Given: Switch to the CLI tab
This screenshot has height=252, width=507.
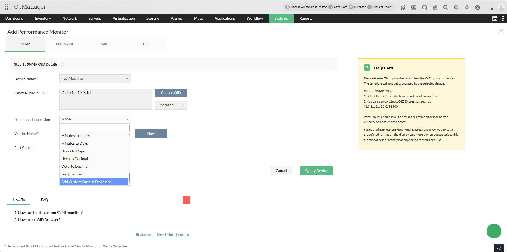Looking at the screenshot, I should coord(146,44).
